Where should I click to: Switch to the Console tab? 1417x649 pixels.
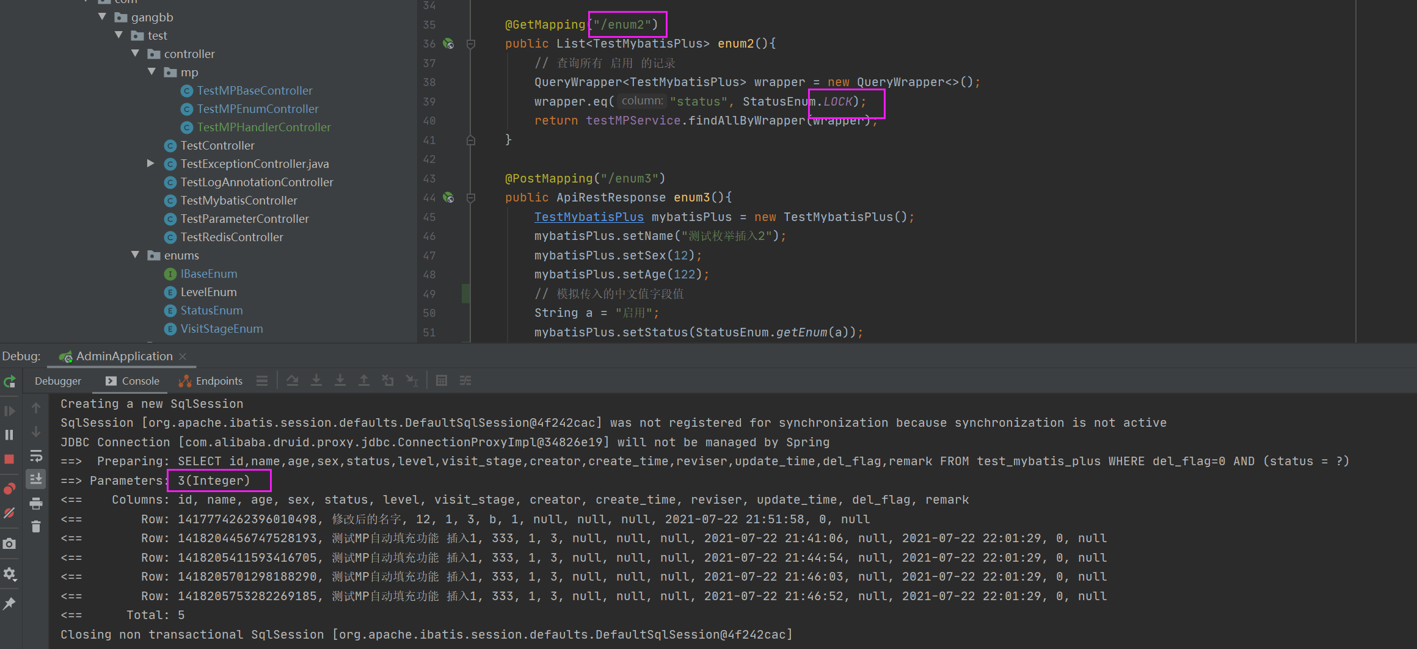click(x=133, y=381)
